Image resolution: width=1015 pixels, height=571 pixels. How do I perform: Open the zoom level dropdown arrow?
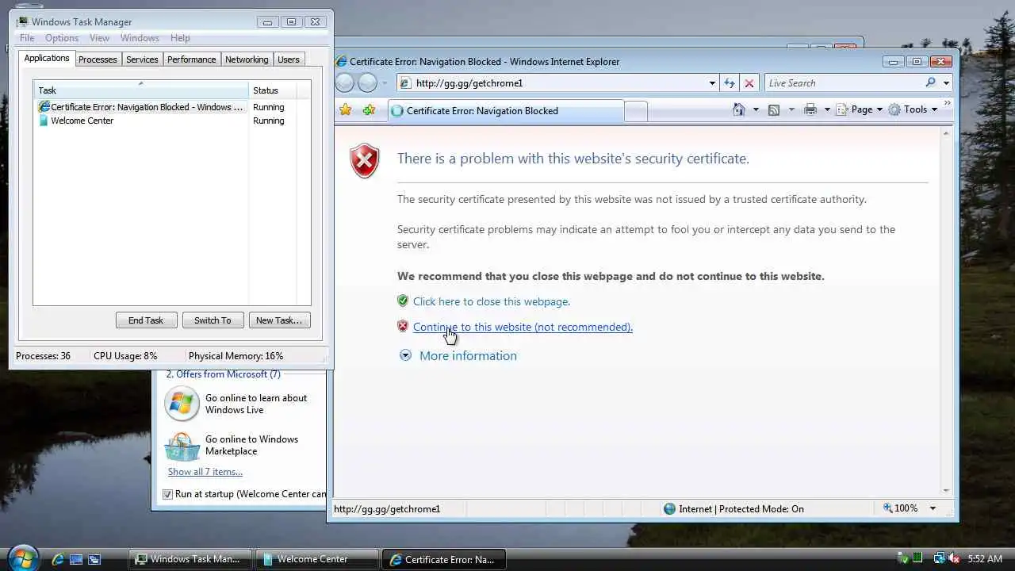tap(933, 508)
